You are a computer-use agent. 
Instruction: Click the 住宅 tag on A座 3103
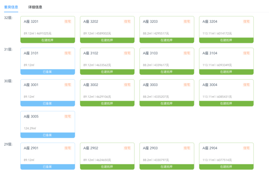click(x=187, y=53)
